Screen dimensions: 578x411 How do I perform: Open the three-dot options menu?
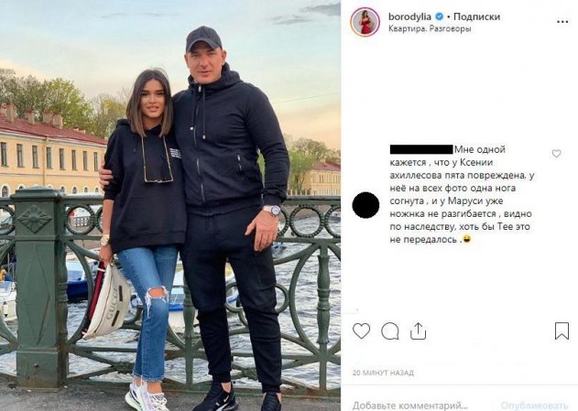pos(562,22)
